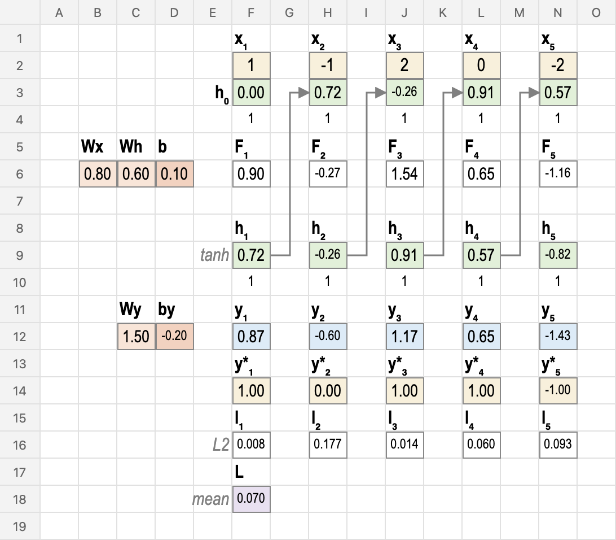Select the F3 cell showing 1.54
616x540 pixels.
click(x=404, y=174)
